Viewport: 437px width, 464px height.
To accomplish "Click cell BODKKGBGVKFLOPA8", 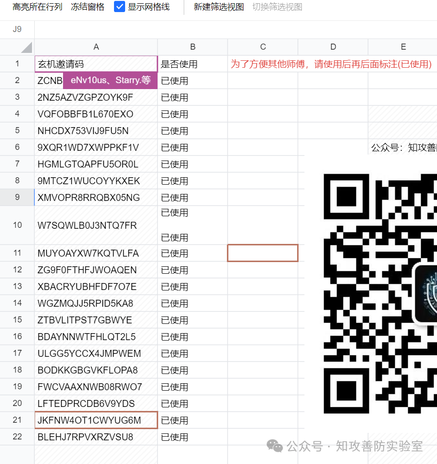I will pyautogui.click(x=96, y=370).
